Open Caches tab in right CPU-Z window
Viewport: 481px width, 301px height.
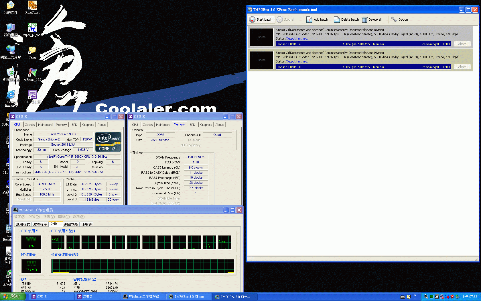coord(147,125)
